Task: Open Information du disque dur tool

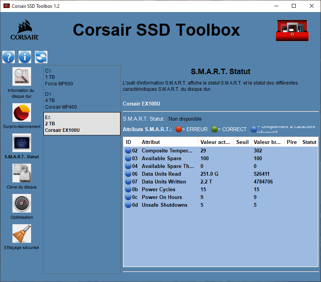Action: click(x=22, y=76)
